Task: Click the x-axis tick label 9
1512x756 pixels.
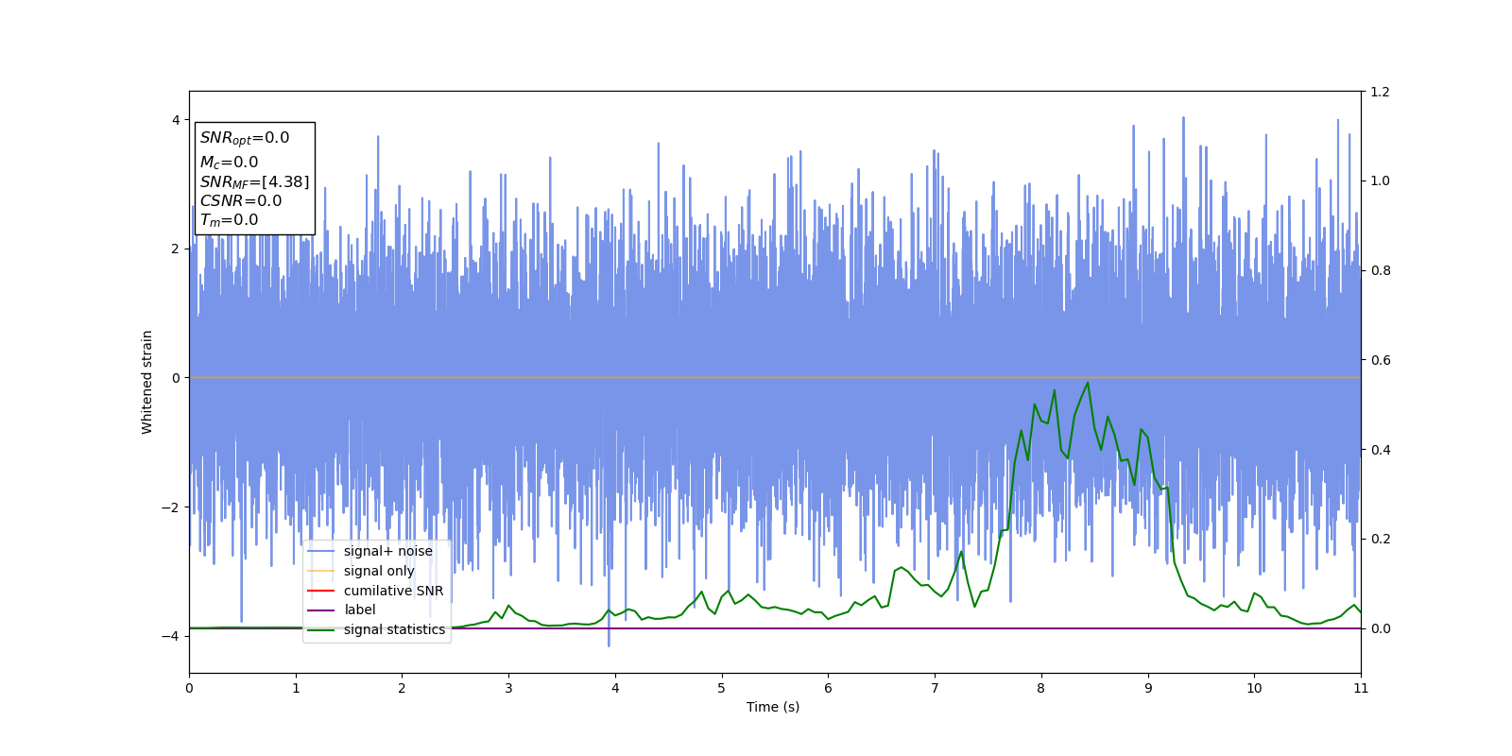Action: (x=1148, y=688)
